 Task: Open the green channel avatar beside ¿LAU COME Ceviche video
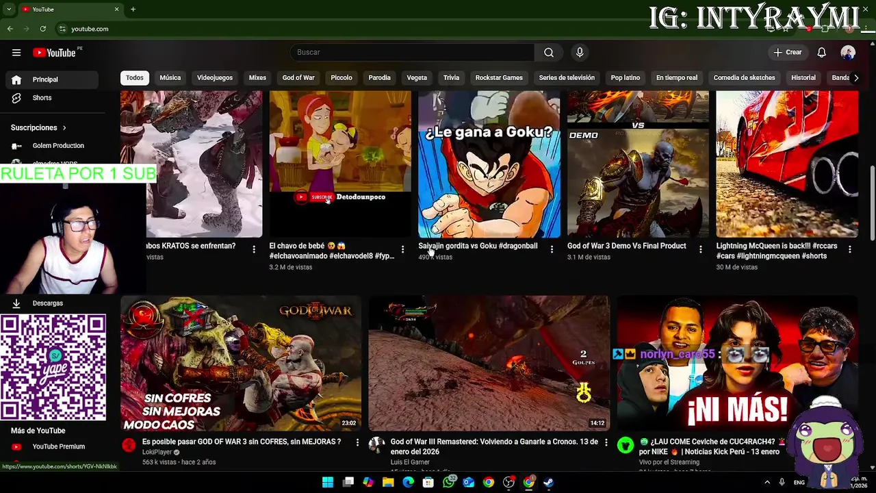coord(625,446)
